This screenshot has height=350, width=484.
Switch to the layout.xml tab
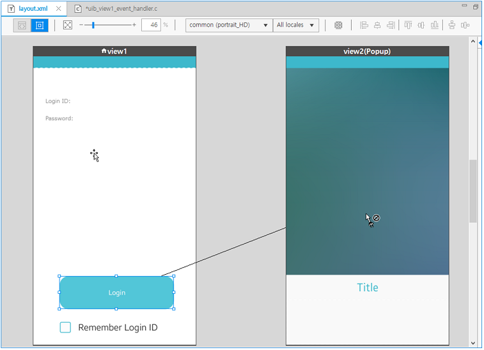pos(32,9)
